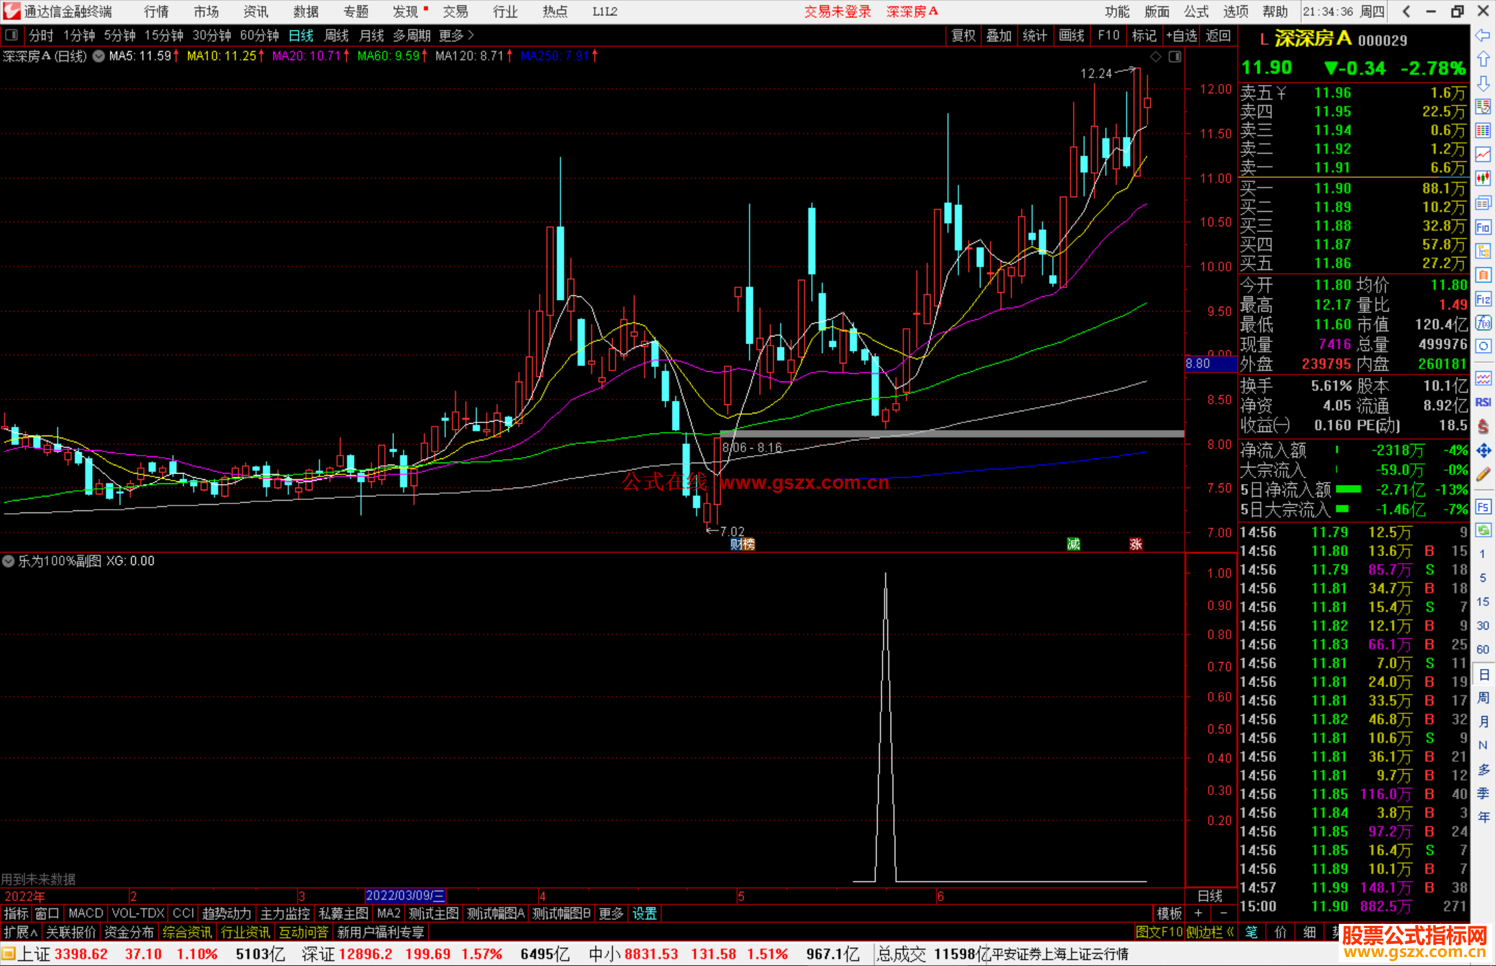Click the 笔 tick details tab
This screenshot has height=966, width=1496.
click(1252, 932)
